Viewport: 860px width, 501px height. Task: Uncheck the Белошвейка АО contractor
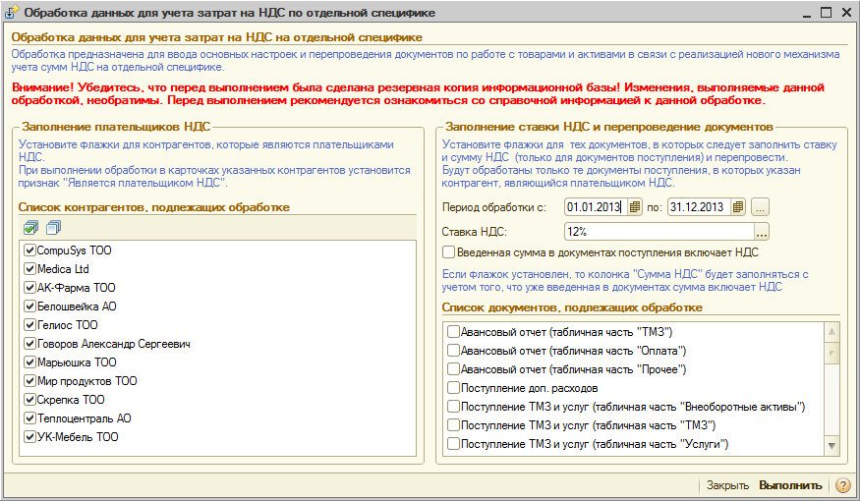[x=29, y=306]
